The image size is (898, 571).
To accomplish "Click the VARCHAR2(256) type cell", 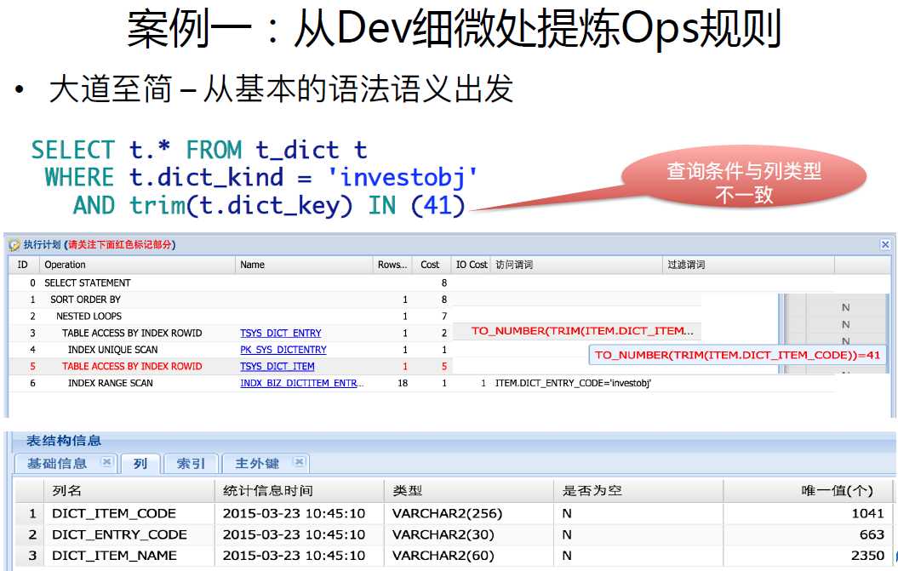I will [447, 513].
